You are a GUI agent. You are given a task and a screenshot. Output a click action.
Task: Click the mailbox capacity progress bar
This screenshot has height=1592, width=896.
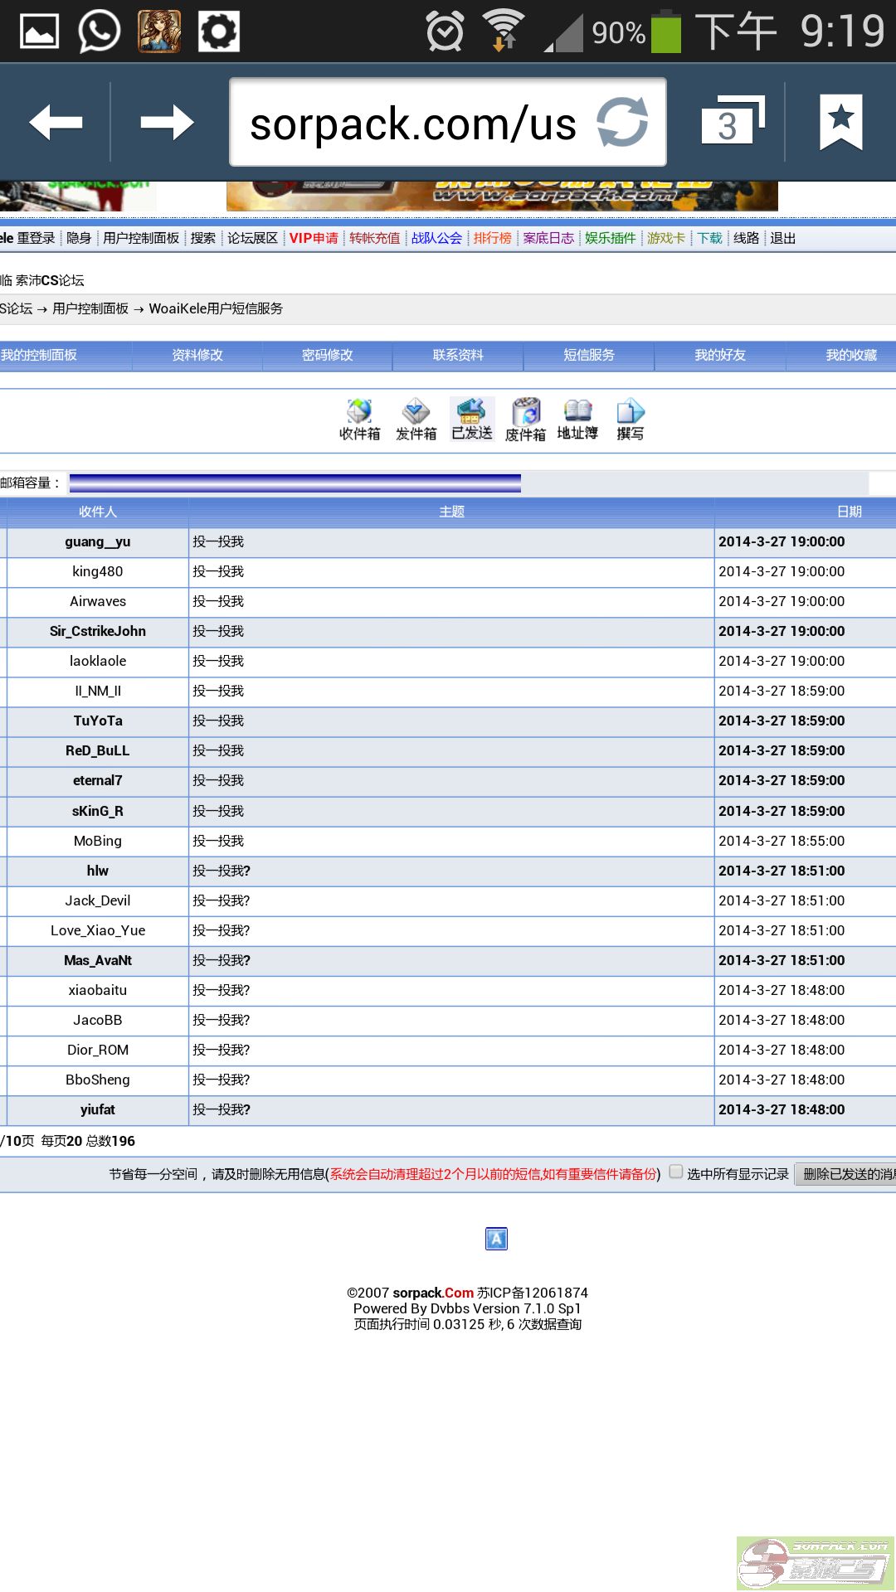[295, 483]
